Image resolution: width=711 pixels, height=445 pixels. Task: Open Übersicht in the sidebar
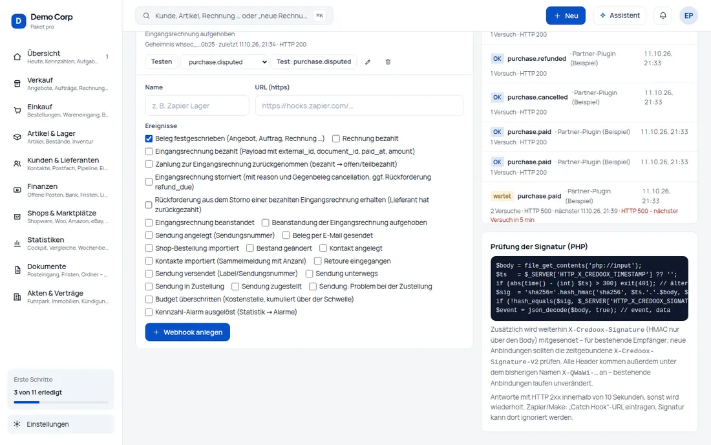61,57
